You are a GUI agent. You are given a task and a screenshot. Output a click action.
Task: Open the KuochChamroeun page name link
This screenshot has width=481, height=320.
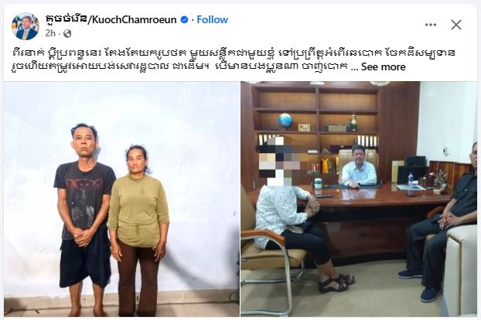click(x=111, y=20)
